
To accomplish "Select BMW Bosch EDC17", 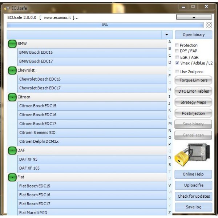I will 92,61.
